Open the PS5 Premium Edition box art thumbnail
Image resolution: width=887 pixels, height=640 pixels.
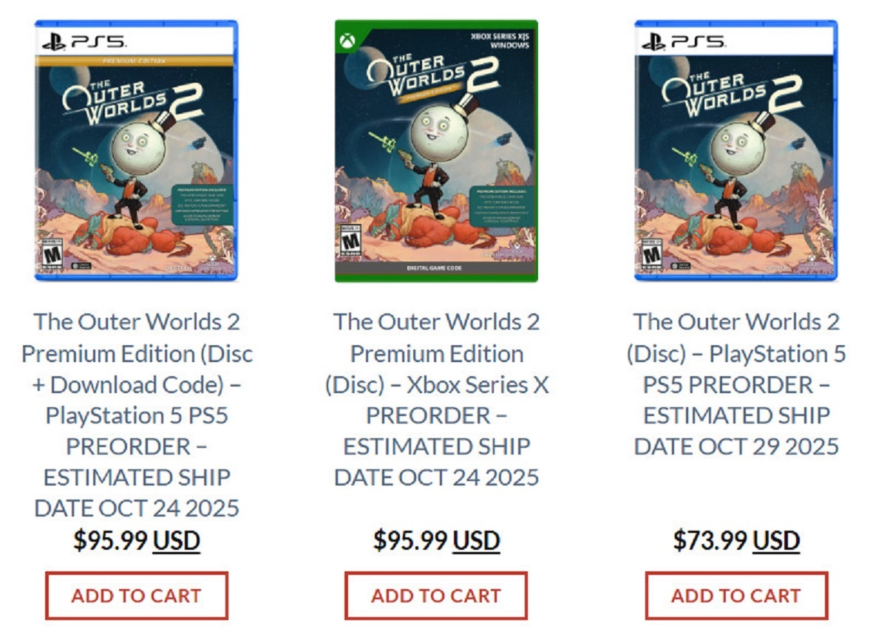[x=137, y=152]
